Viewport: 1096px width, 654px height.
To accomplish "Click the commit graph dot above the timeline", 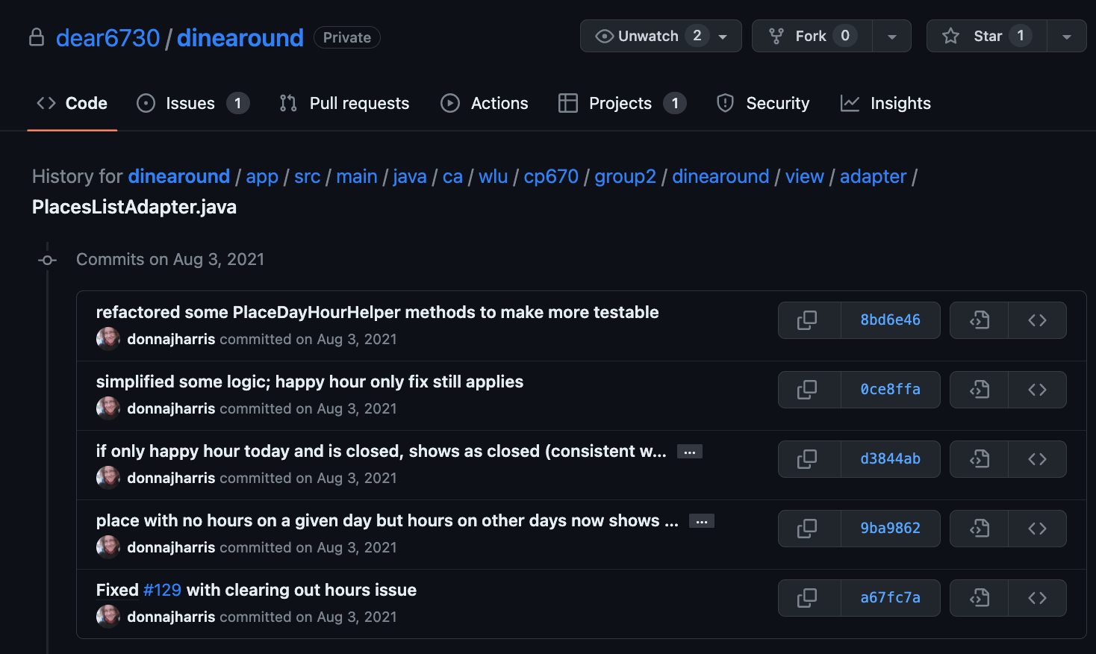I will pos(47,259).
